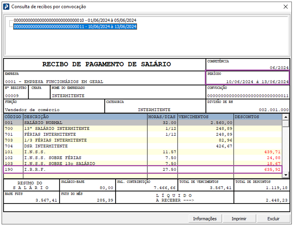Click the competência value 06/2024
This screenshot has width=294, height=226.
click(279, 68)
